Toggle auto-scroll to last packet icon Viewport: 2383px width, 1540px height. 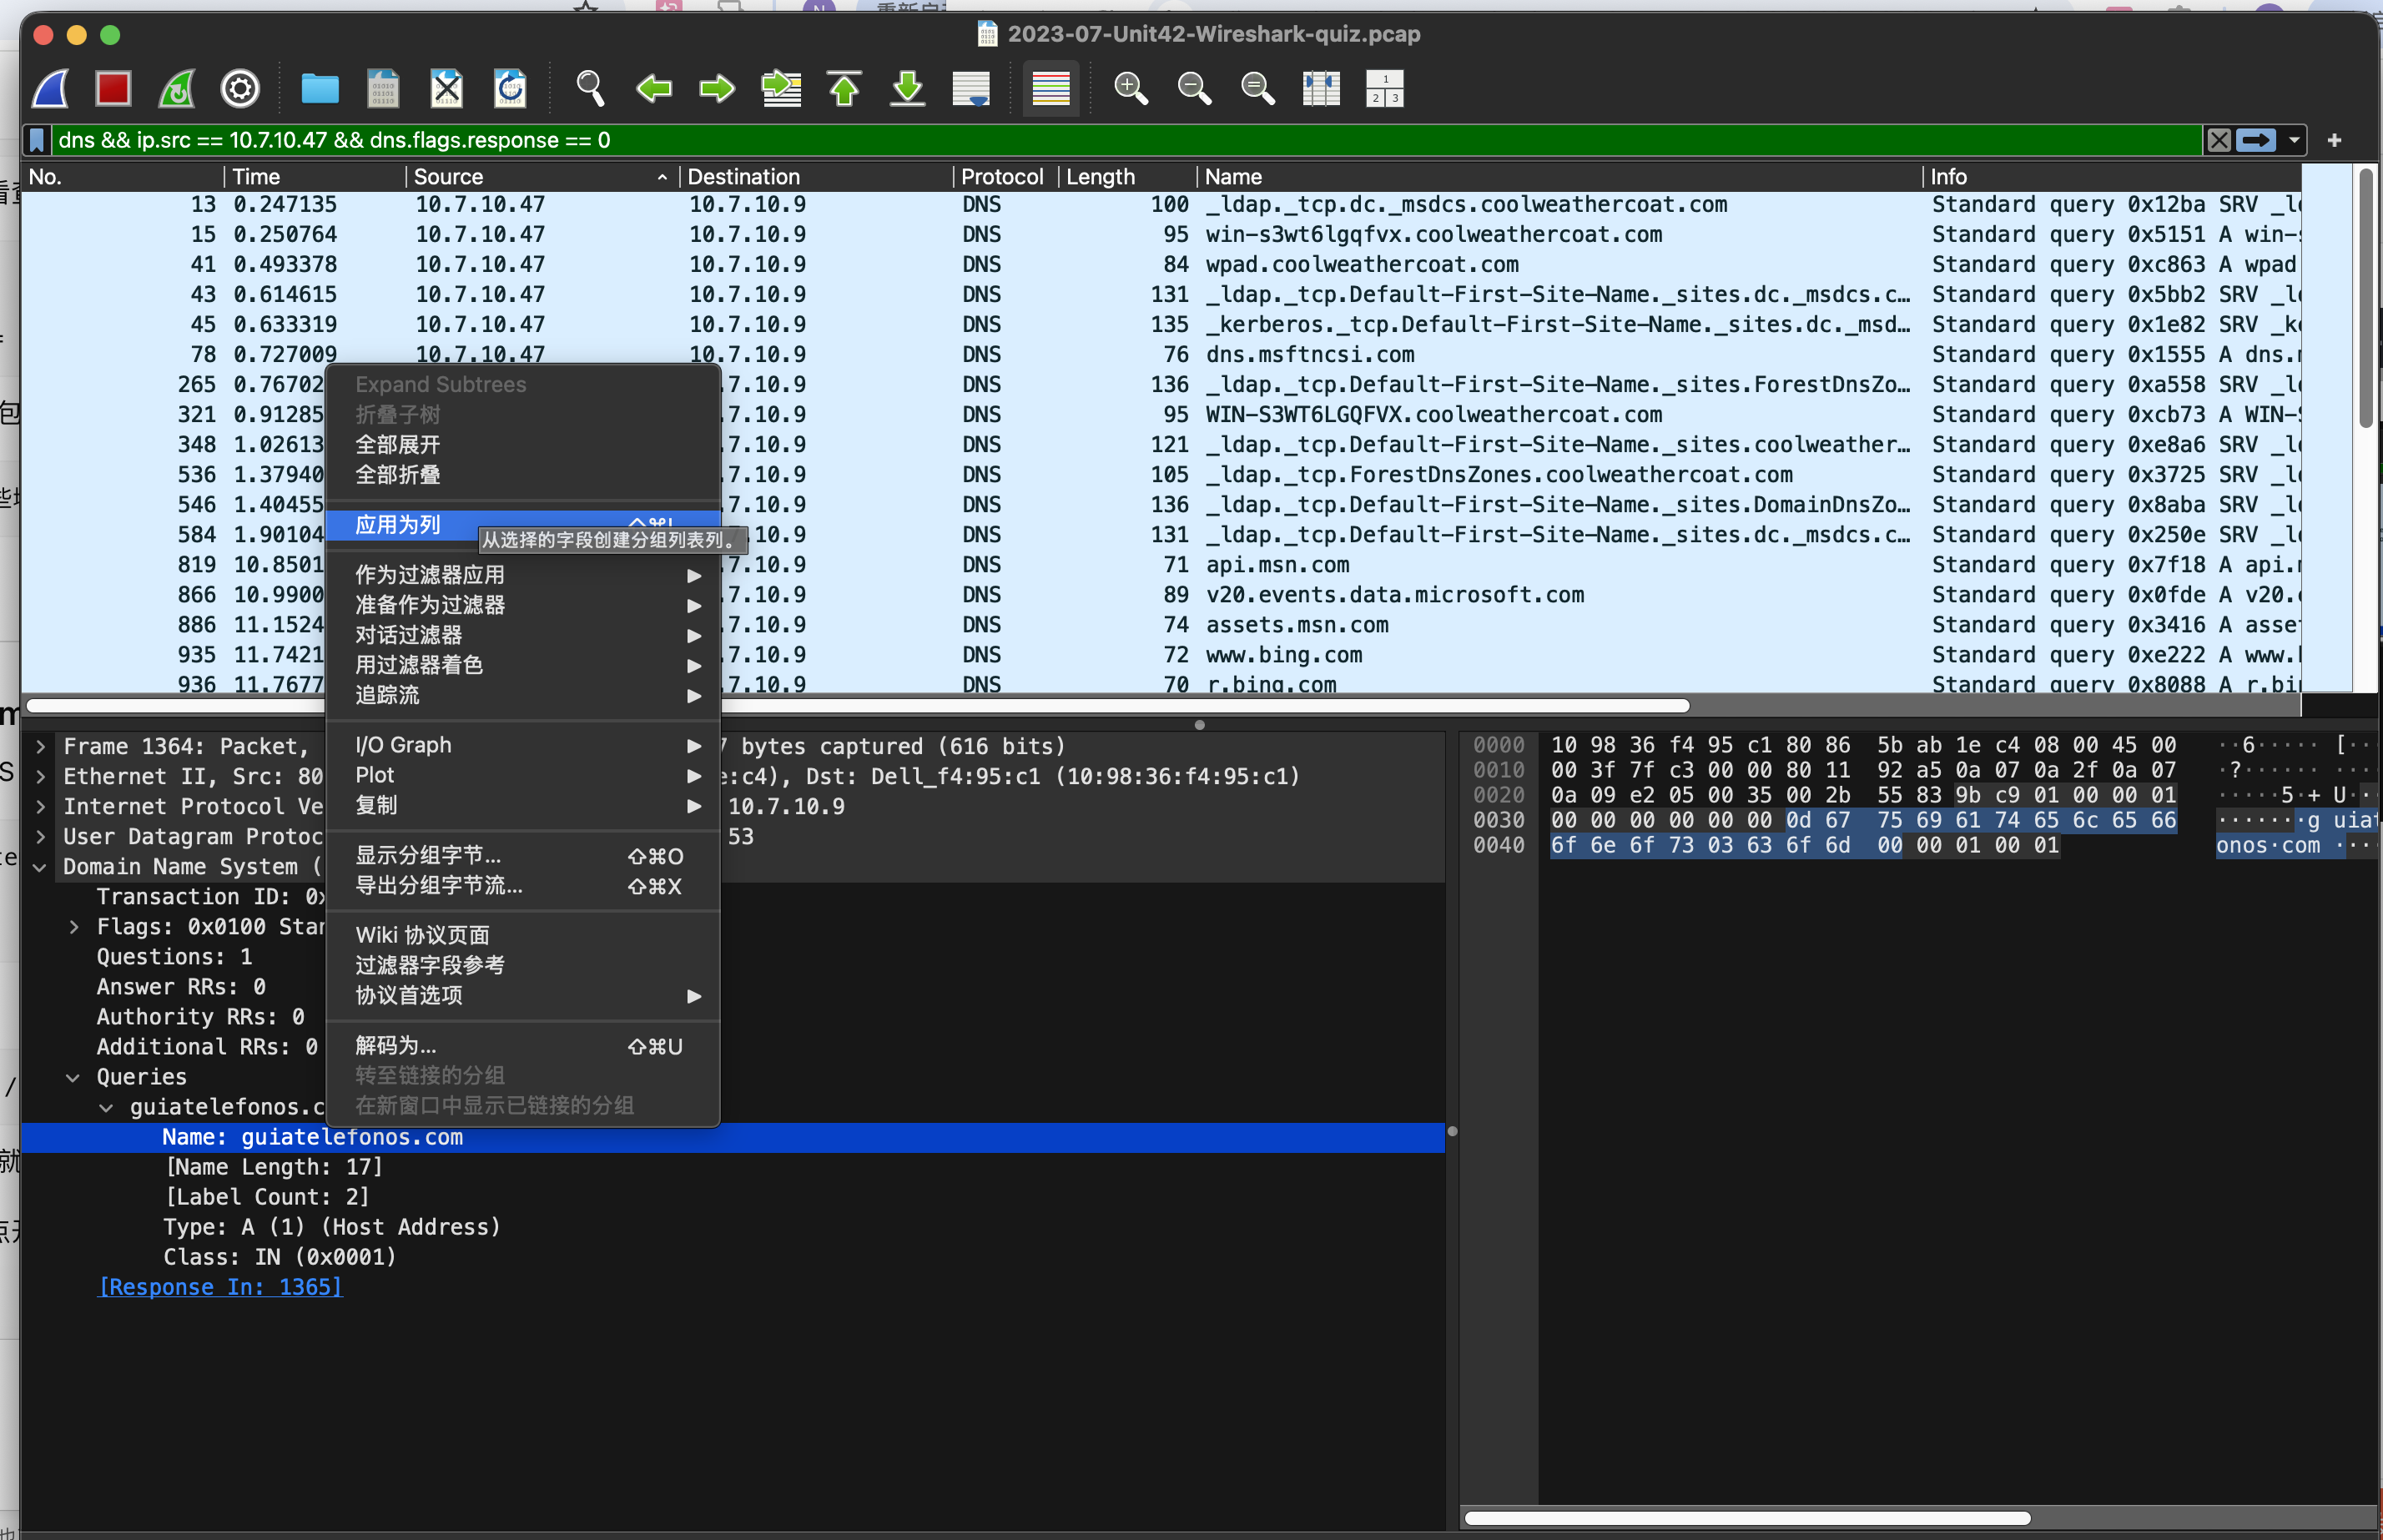[971, 89]
